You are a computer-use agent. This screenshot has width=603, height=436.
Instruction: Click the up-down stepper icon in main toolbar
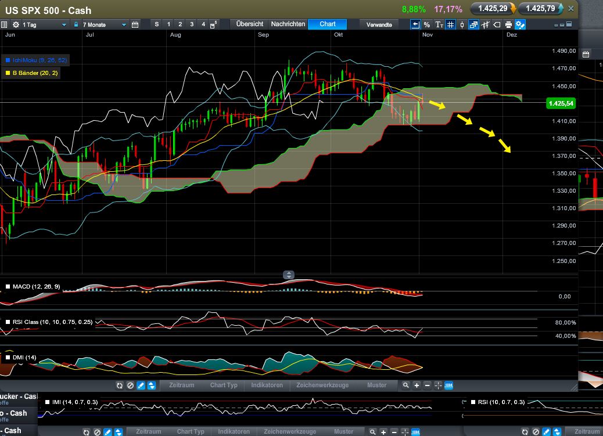[152, 385]
